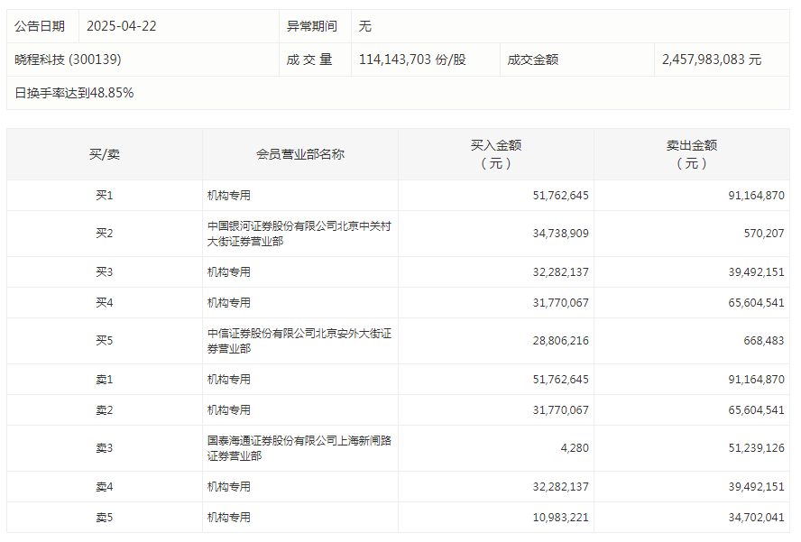Click the trading volume value 114,143,703 份/股
Screen dimensions: 801x542
pyautogui.click(x=412, y=60)
